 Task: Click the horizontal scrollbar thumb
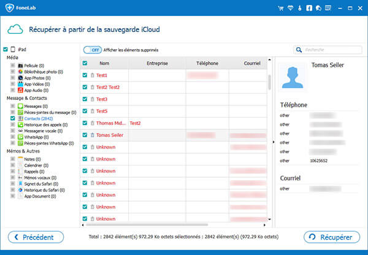point(147,225)
